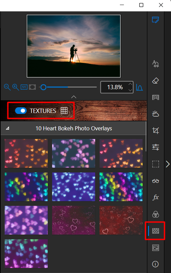Zoom in with the plus magnifier
171x273 pixels.
pyautogui.click(x=15, y=87)
